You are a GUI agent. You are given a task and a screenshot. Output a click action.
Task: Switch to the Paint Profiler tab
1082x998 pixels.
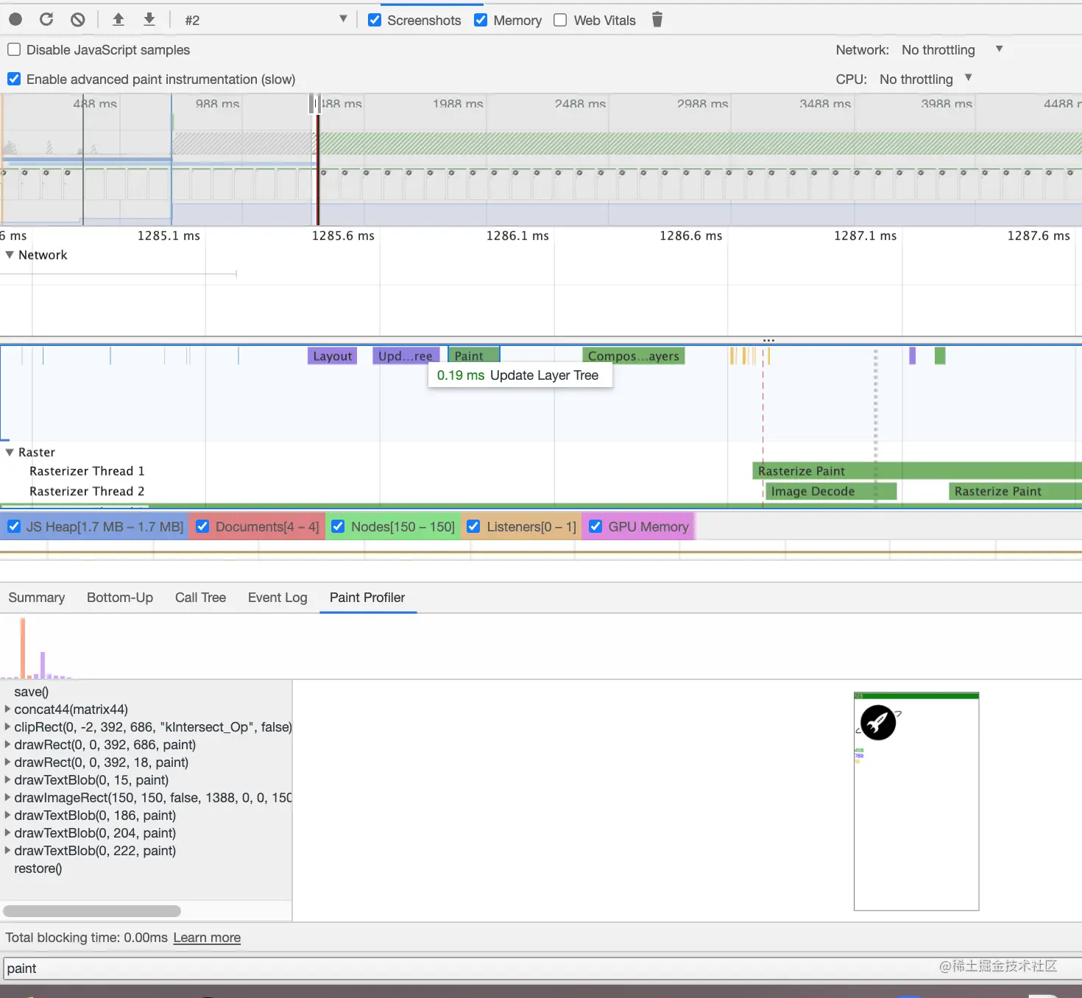(x=367, y=598)
